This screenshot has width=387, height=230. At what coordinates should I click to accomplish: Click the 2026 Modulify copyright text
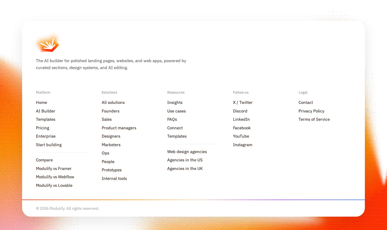coord(67,208)
